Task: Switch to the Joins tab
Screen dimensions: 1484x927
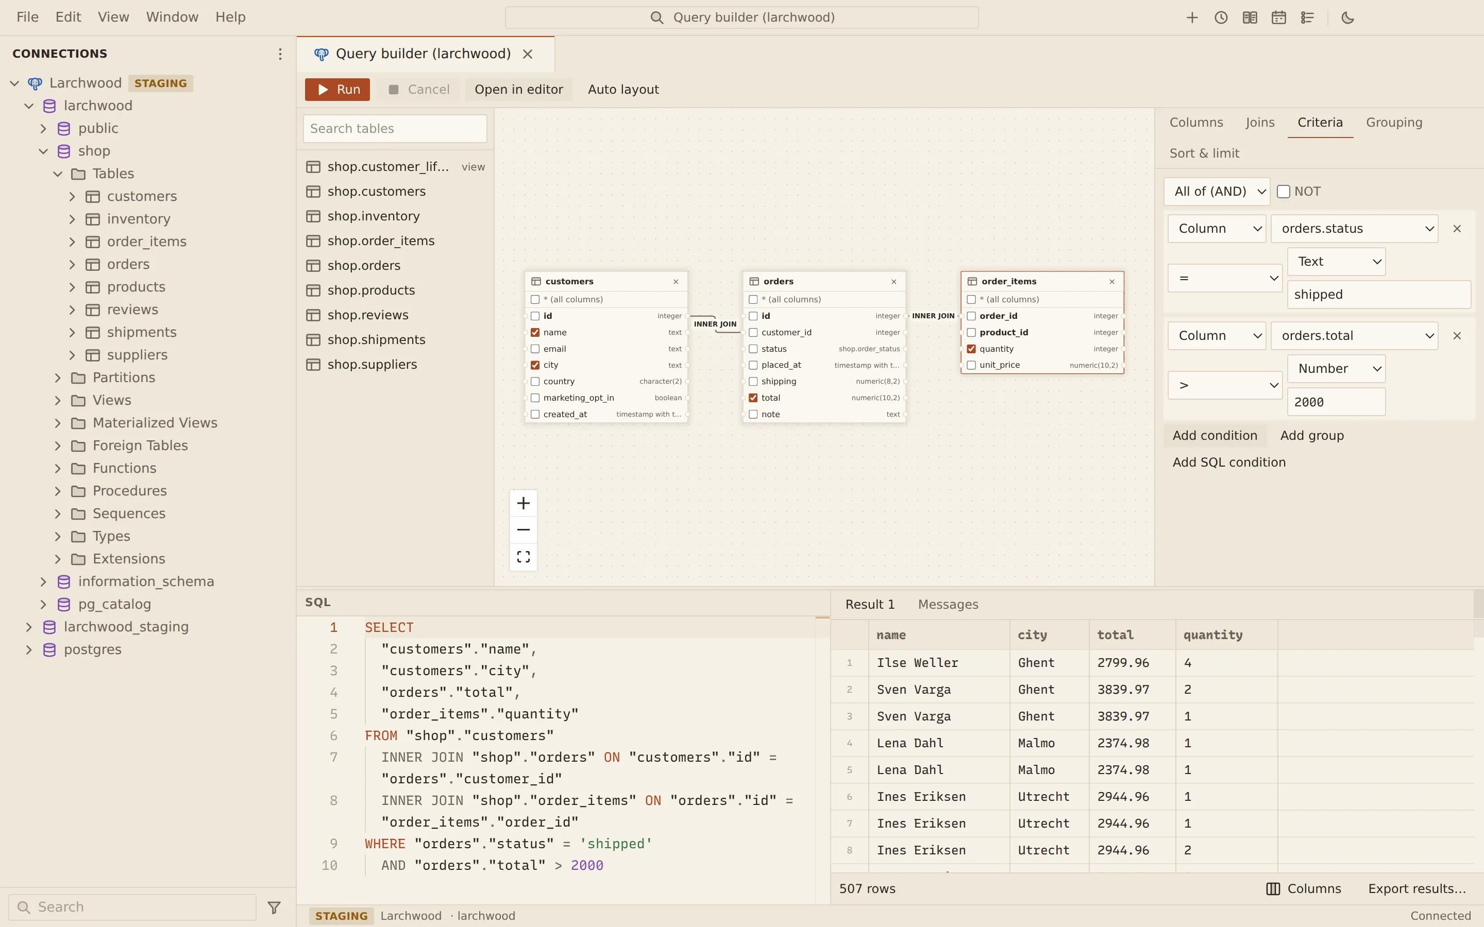Action: (x=1259, y=123)
